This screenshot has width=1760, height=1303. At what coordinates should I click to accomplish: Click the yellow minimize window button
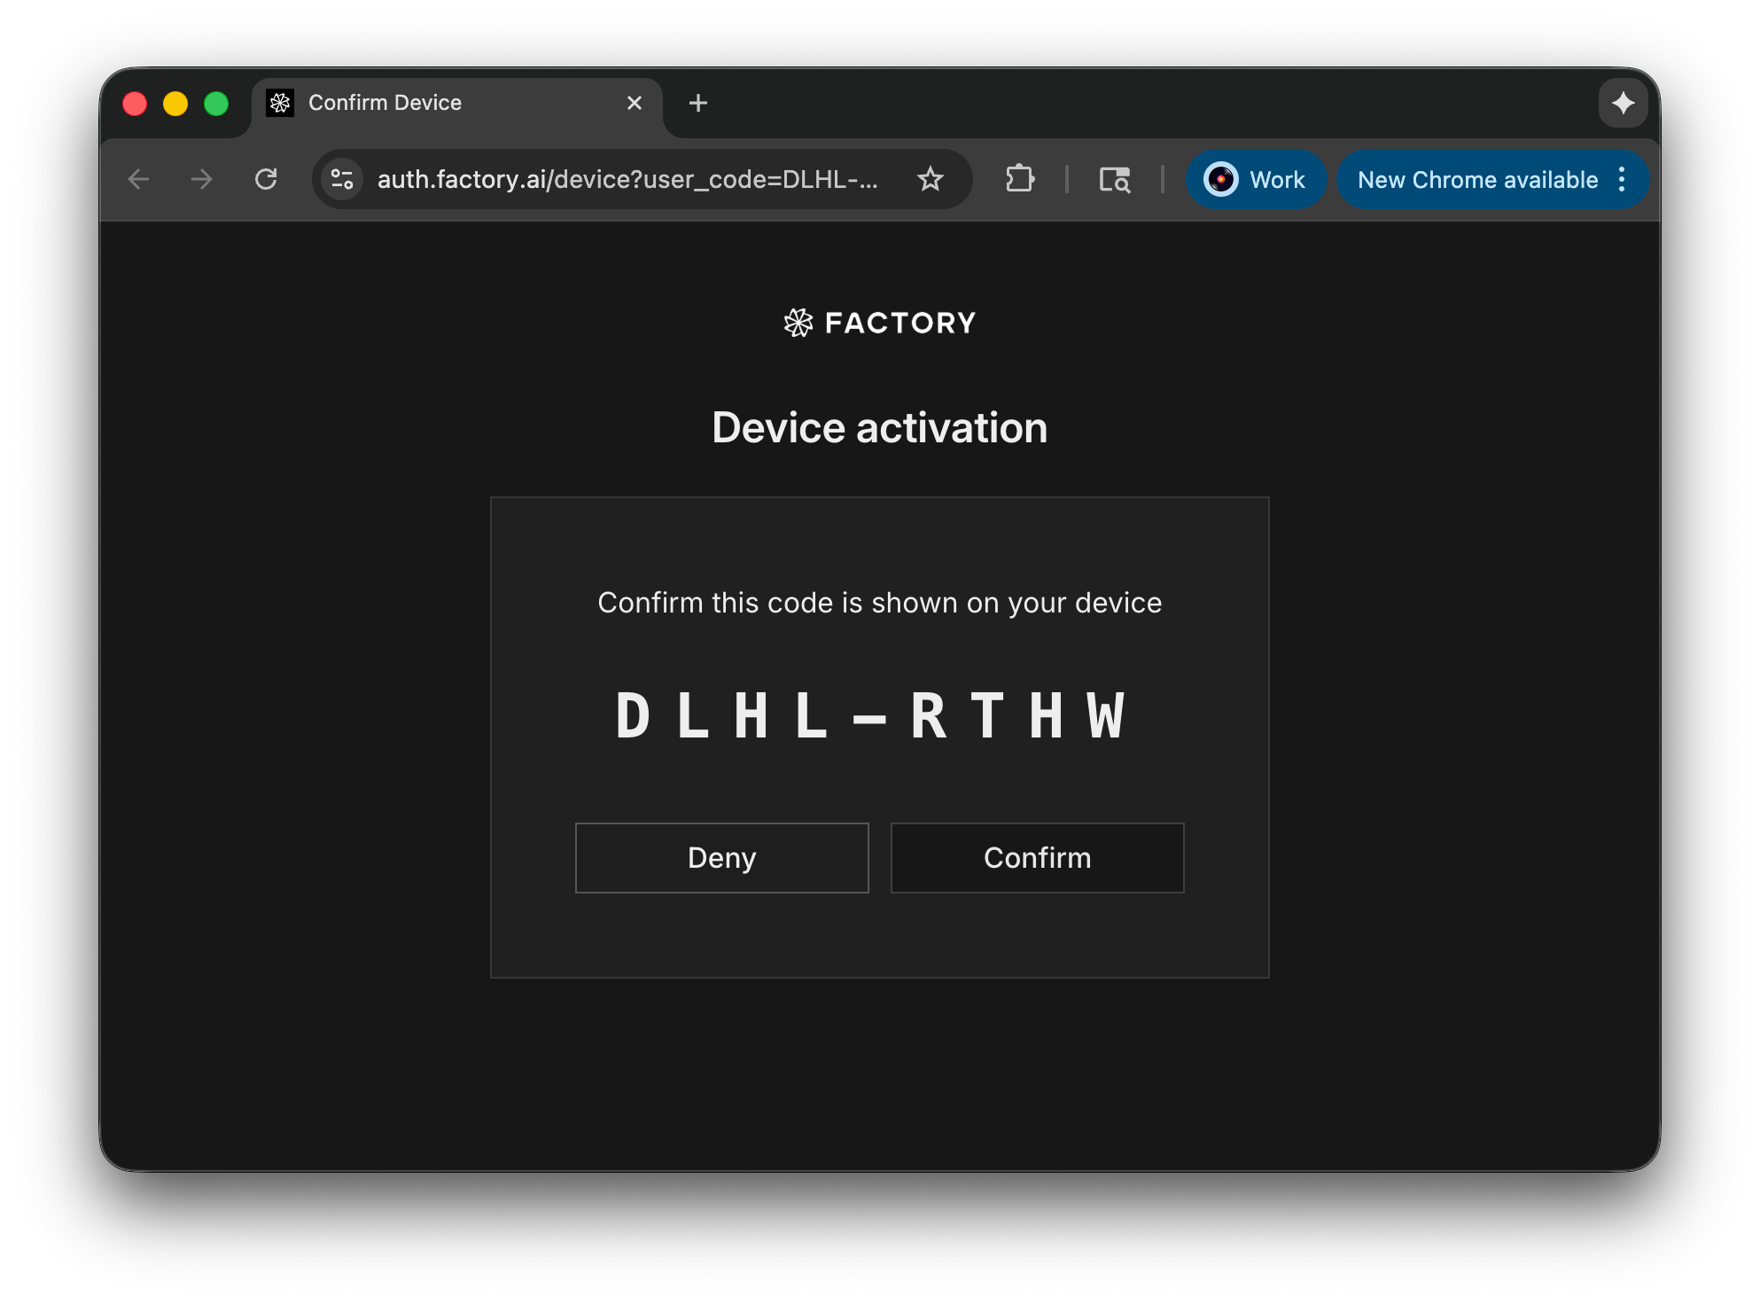click(175, 104)
